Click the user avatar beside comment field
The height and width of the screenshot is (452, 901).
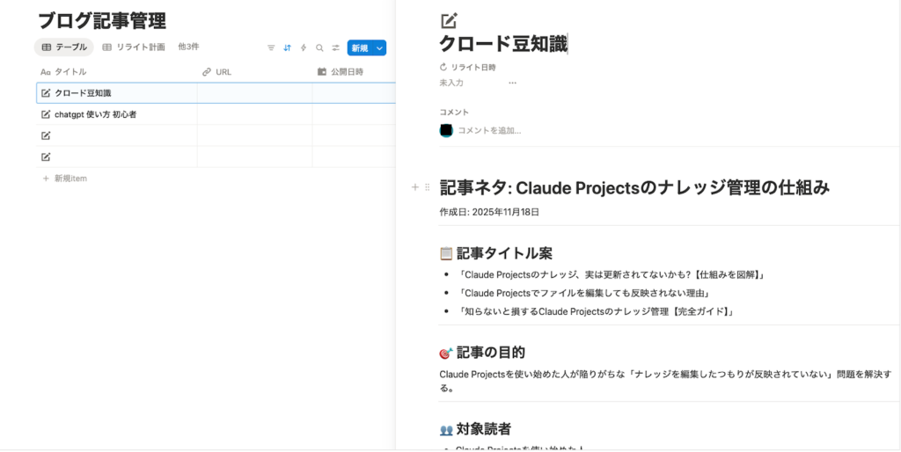pyautogui.click(x=446, y=130)
